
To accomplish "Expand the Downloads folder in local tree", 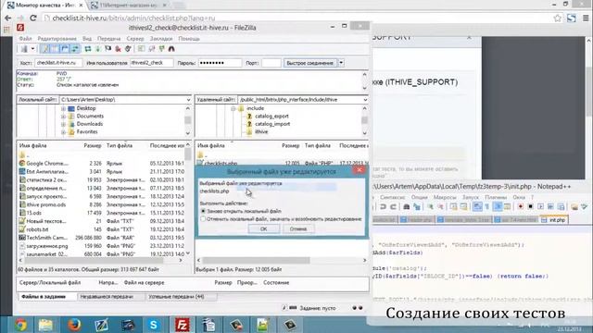I will pos(64,124).
